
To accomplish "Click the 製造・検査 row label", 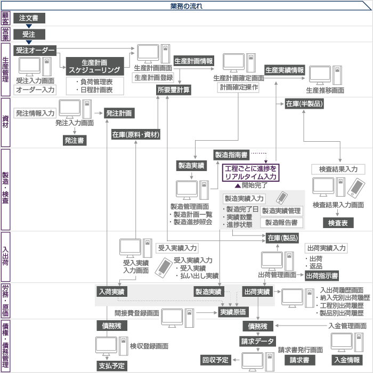I will [x=5, y=190].
